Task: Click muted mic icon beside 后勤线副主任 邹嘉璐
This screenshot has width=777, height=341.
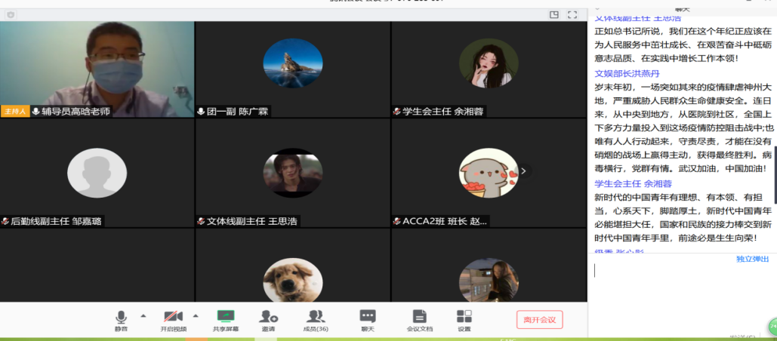Action: [5, 221]
